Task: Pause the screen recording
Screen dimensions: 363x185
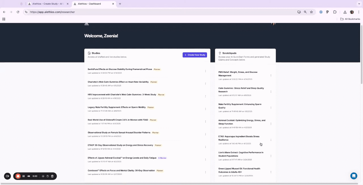Action: pyautogui.click(x=24, y=176)
